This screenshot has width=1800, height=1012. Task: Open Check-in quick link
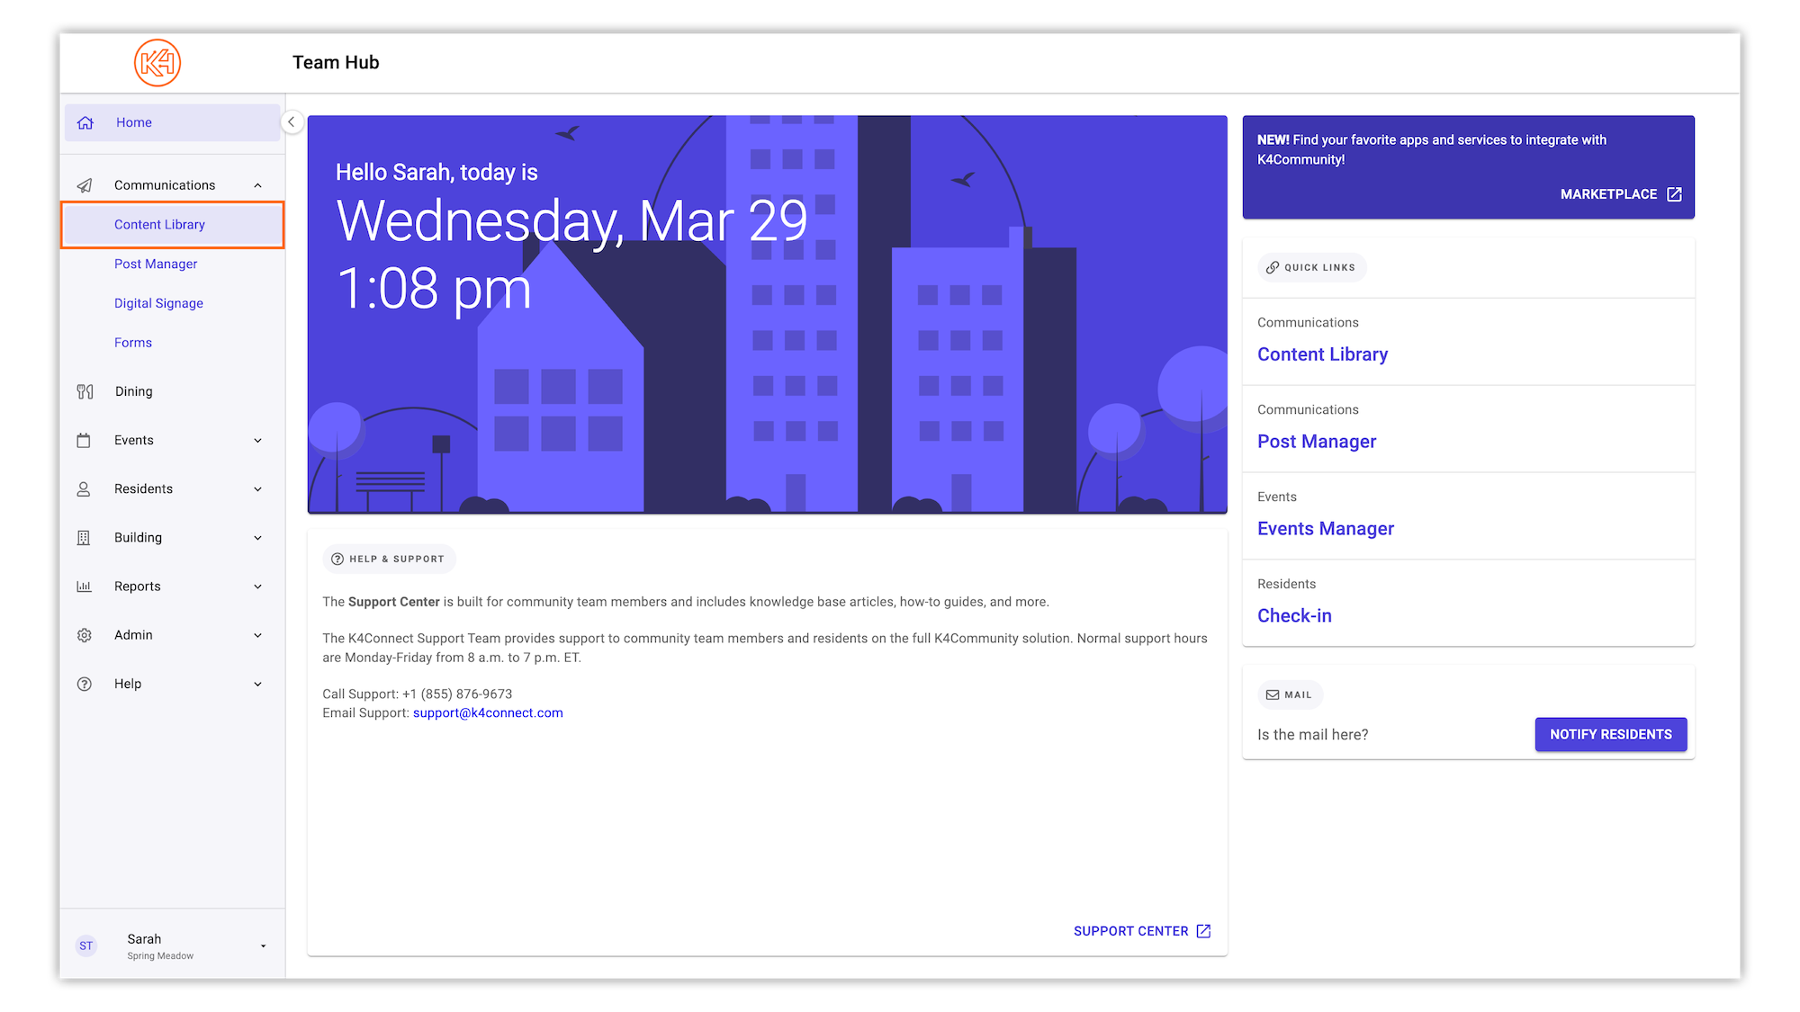pos(1294,616)
